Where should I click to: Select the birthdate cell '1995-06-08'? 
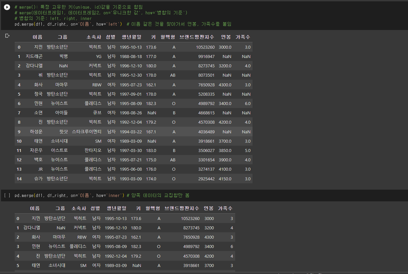(x=131, y=169)
